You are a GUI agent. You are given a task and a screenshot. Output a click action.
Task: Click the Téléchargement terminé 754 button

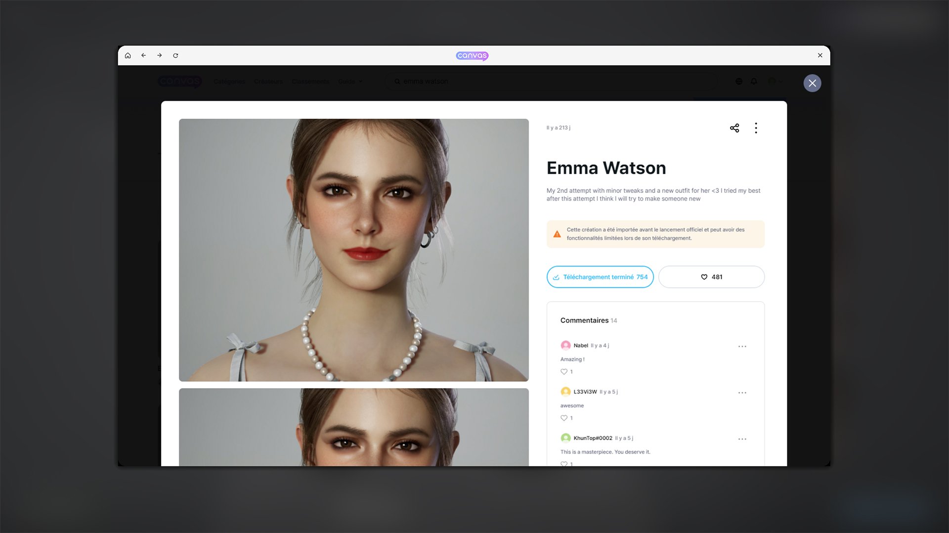600,277
